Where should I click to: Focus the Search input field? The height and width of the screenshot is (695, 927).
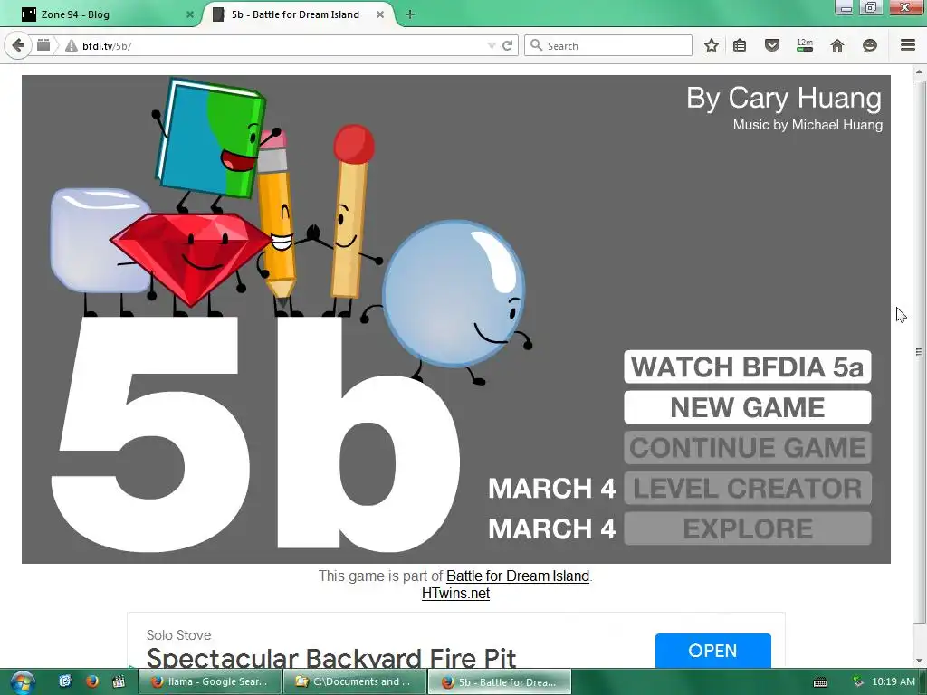(608, 45)
